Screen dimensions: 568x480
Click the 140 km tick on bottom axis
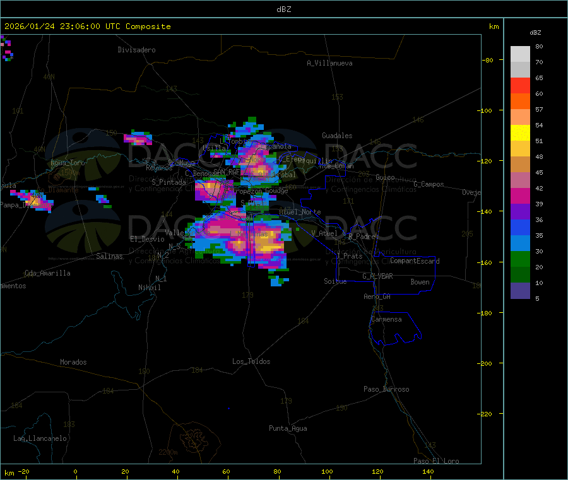428,471
